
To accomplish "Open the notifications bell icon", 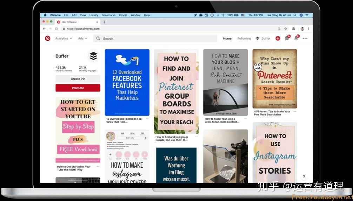I will point(296,38).
